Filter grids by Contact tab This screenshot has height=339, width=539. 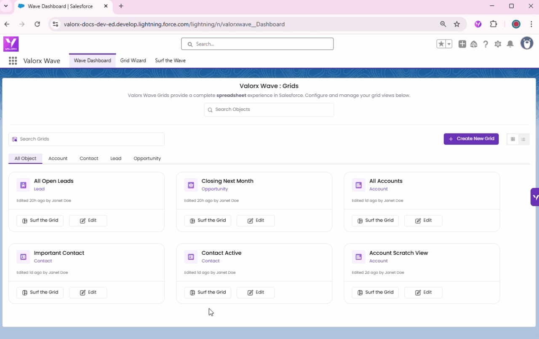coord(89,159)
